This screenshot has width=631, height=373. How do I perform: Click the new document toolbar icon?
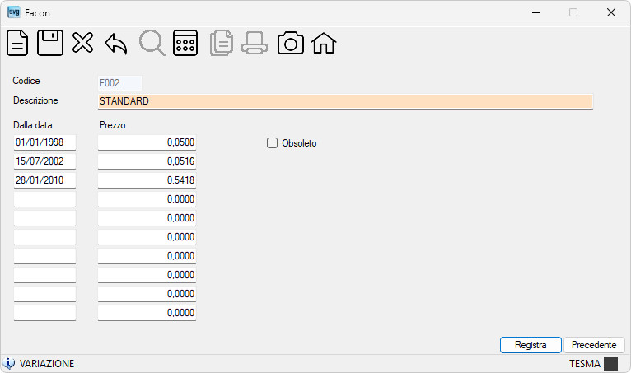pos(17,43)
